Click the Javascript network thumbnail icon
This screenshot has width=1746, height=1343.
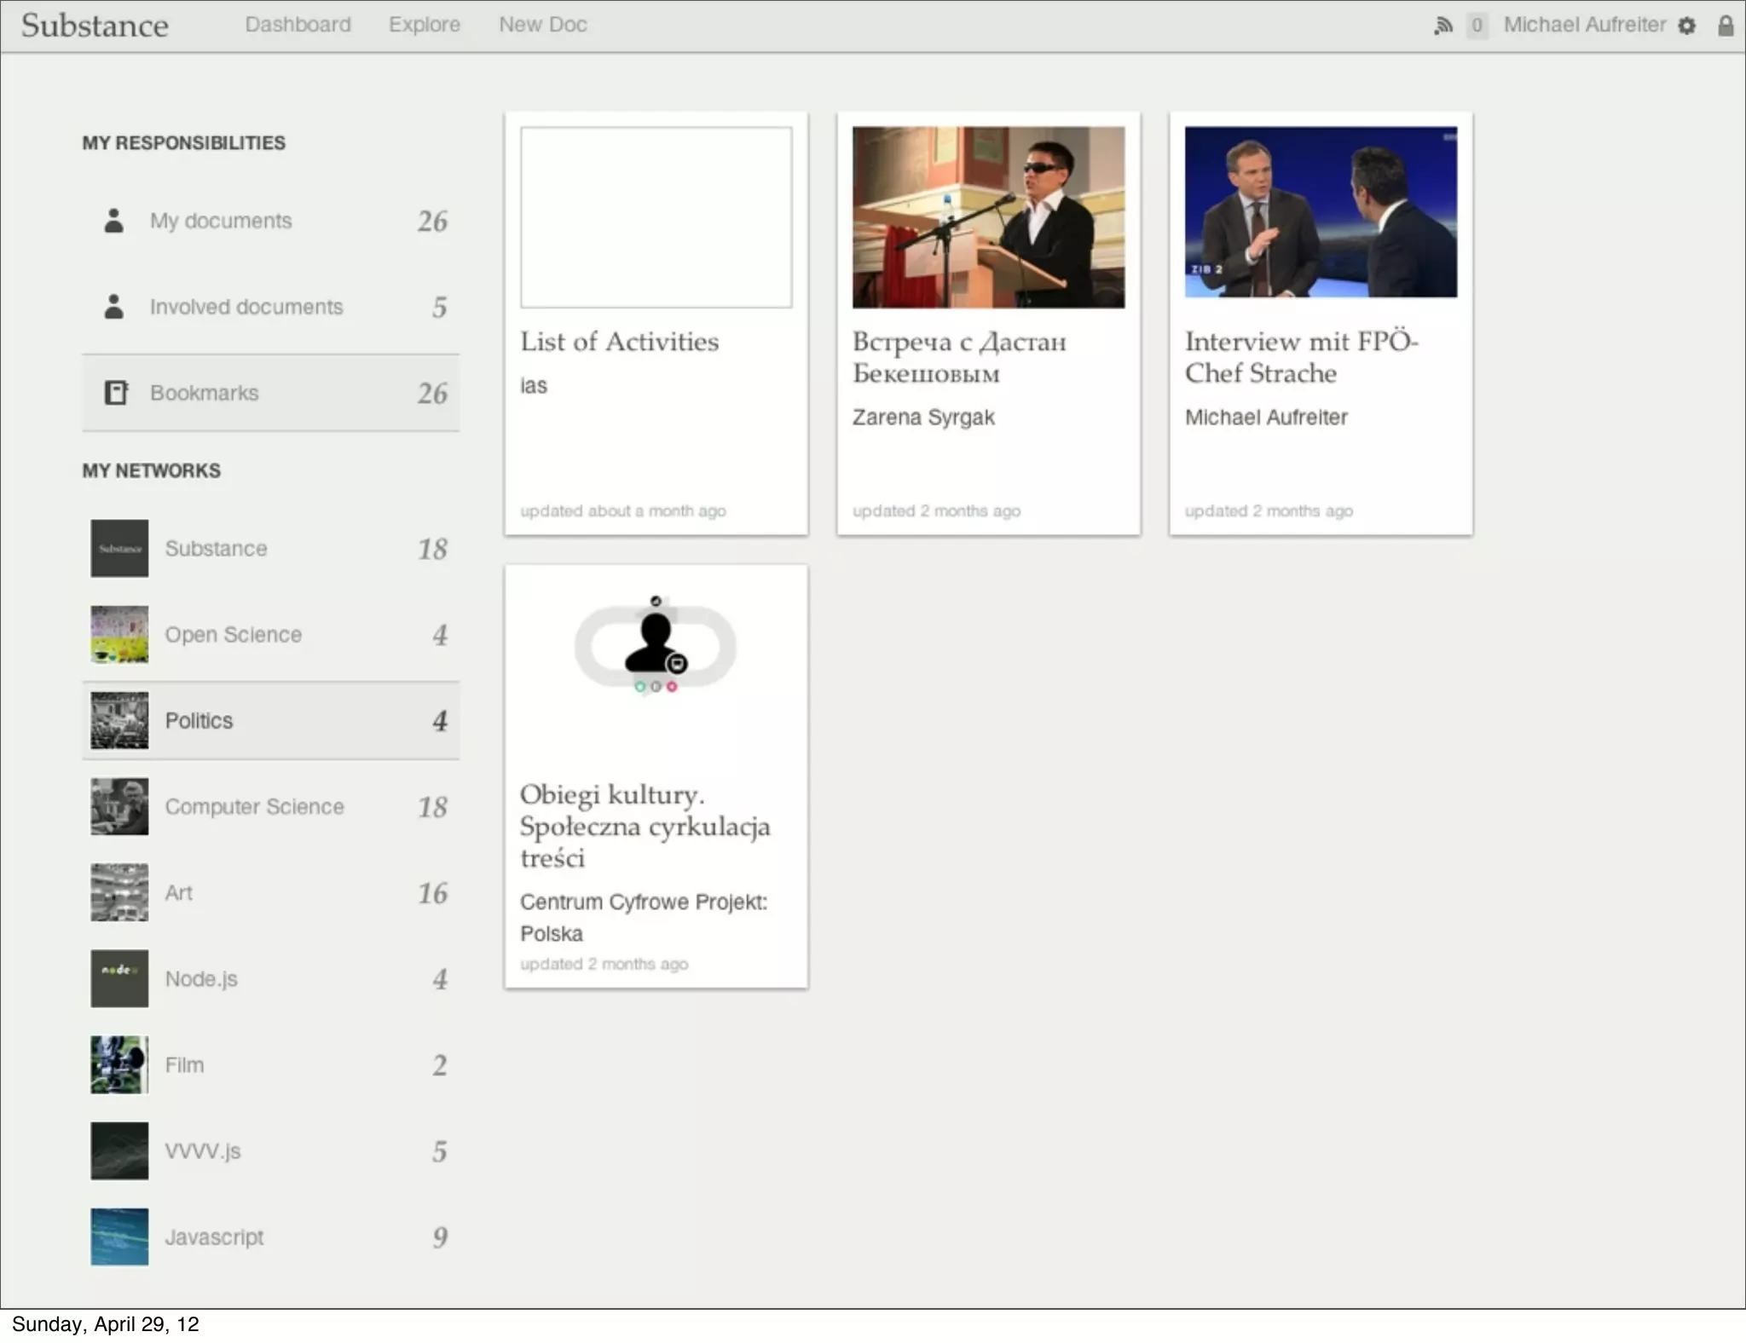(x=119, y=1236)
